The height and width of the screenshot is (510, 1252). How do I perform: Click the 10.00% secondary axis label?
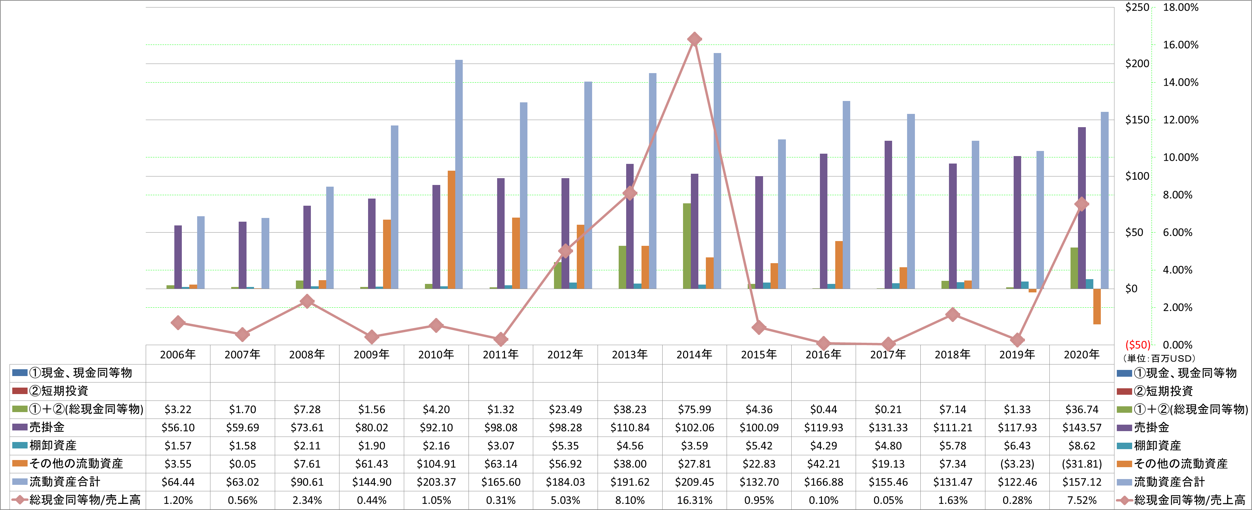(1180, 157)
